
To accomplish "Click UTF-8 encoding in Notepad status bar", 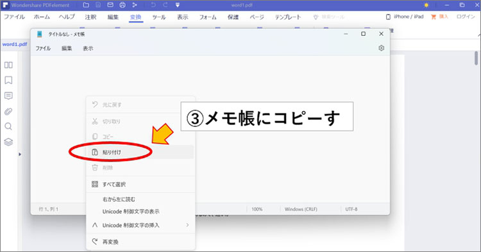I will (x=351, y=209).
